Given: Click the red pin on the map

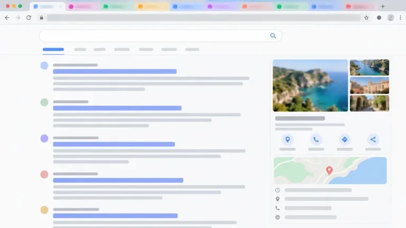Looking at the screenshot, I should tap(329, 170).
